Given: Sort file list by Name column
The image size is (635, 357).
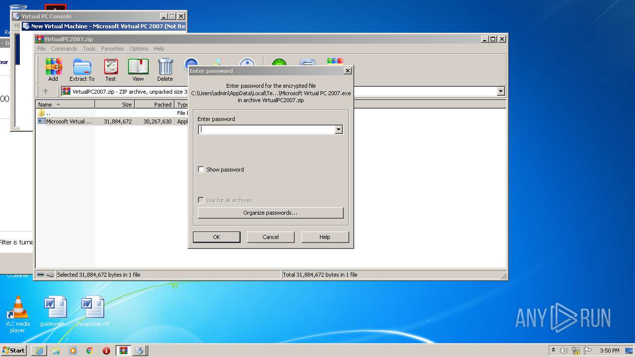Looking at the screenshot, I should [65, 105].
